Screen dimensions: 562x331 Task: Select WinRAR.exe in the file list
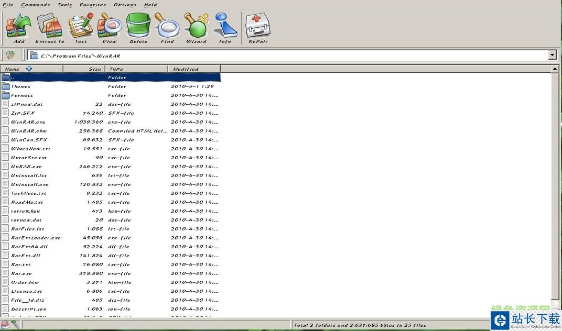coord(28,122)
